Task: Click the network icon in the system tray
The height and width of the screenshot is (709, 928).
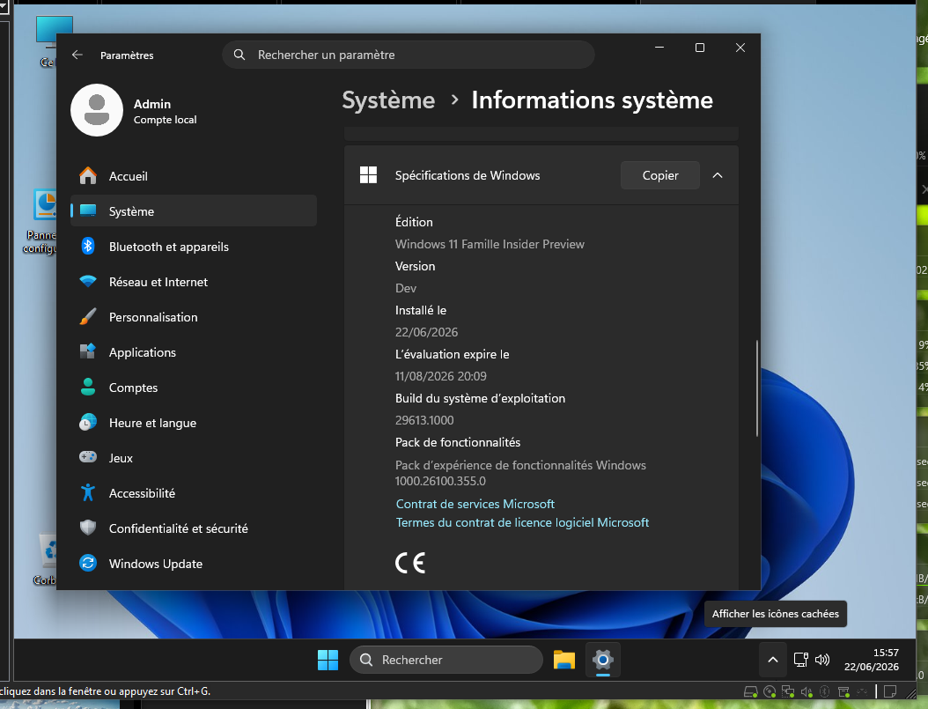Action: [x=800, y=660]
